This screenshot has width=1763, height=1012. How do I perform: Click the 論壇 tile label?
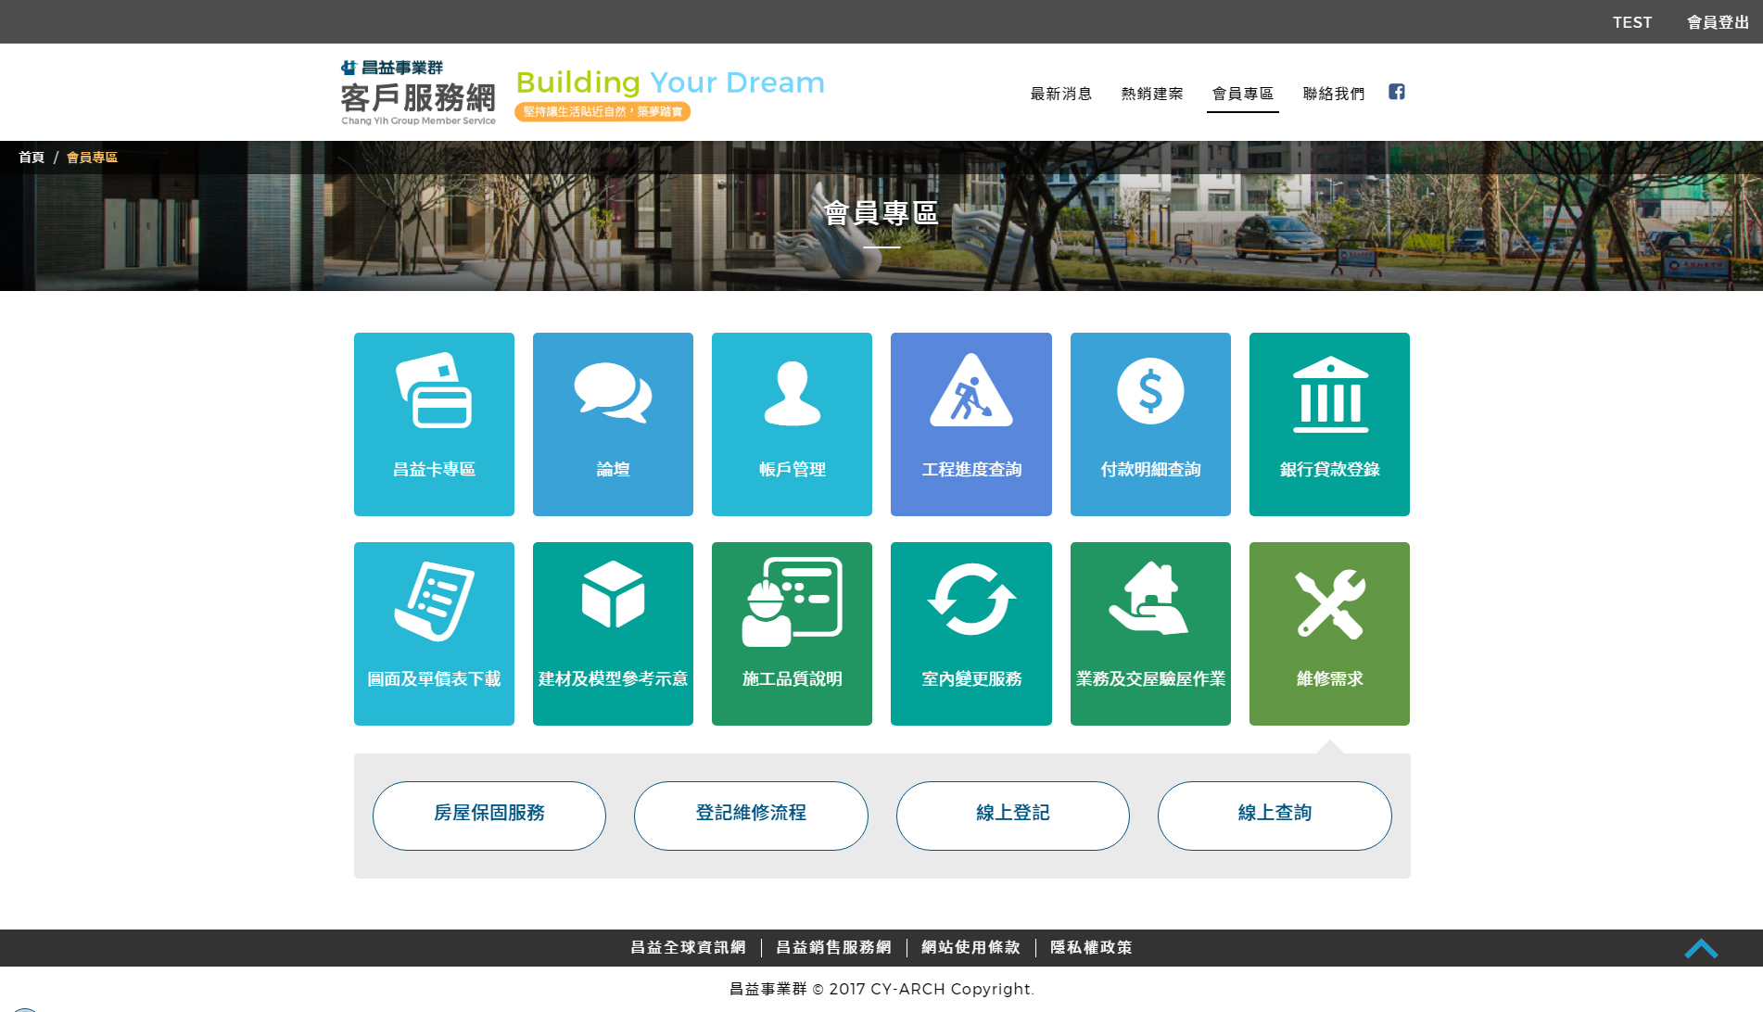(x=613, y=470)
